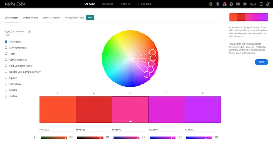Screen dimensions: 273x141
Task: Click the star icon in the header
Action: click(x=211, y=4)
